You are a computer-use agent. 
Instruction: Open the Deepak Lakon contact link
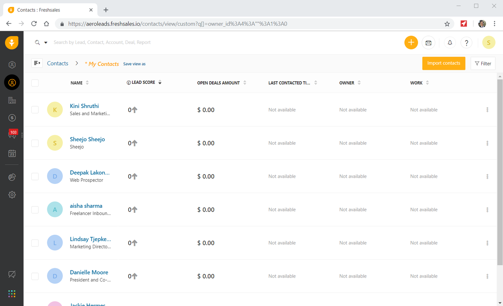click(x=90, y=172)
